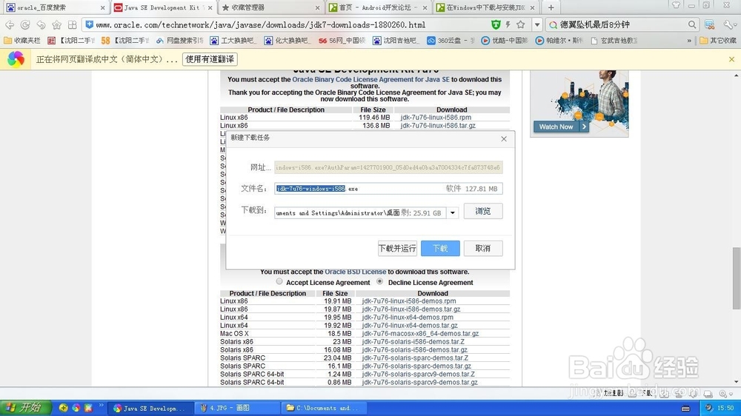This screenshot has height=416, width=741.
Task: Click the page vertical scrollbar thumb
Action: (737, 278)
